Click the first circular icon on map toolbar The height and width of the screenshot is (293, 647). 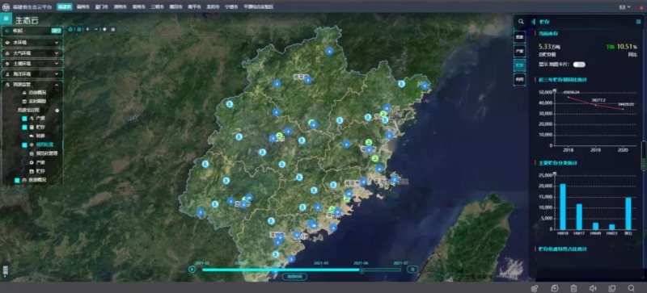(70, 29)
